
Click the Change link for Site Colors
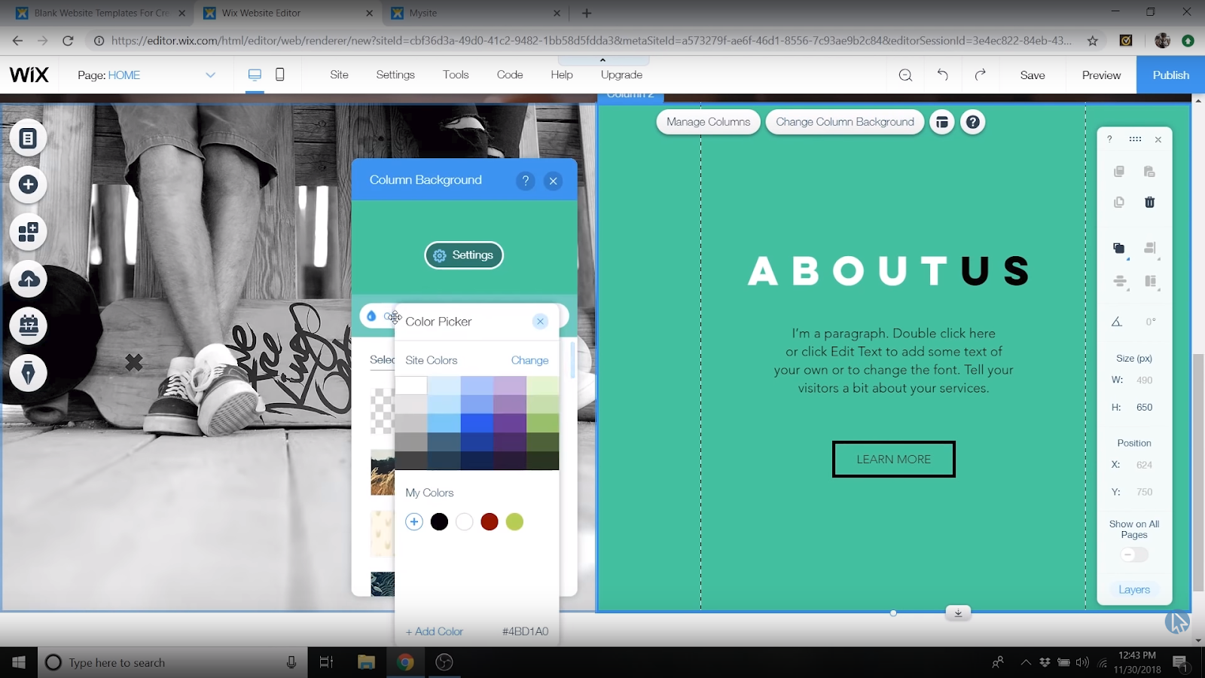[x=529, y=360]
